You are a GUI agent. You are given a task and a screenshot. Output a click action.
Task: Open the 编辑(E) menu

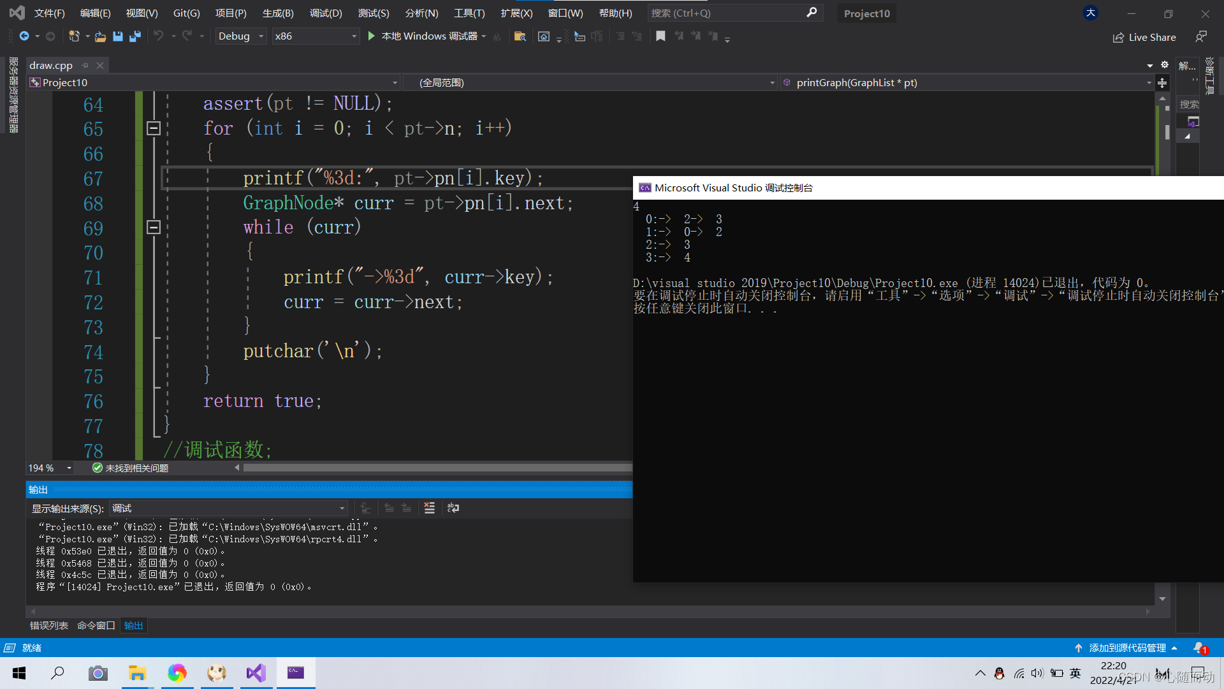(x=95, y=13)
